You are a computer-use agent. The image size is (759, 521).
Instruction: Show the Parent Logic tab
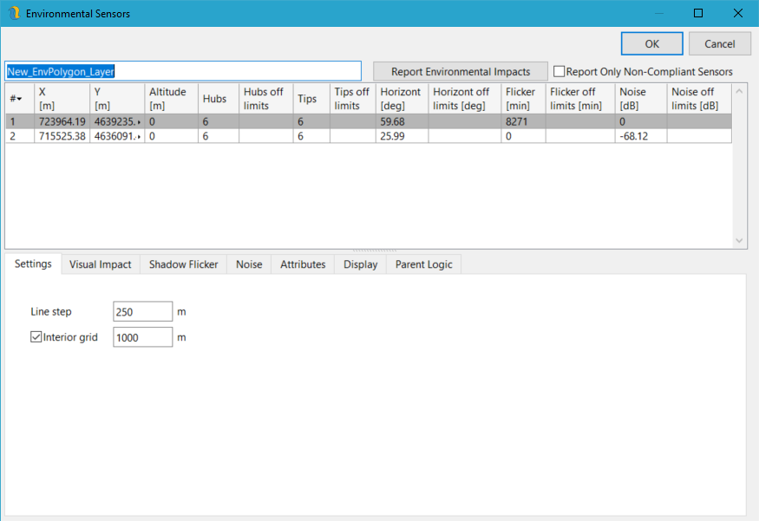(423, 264)
